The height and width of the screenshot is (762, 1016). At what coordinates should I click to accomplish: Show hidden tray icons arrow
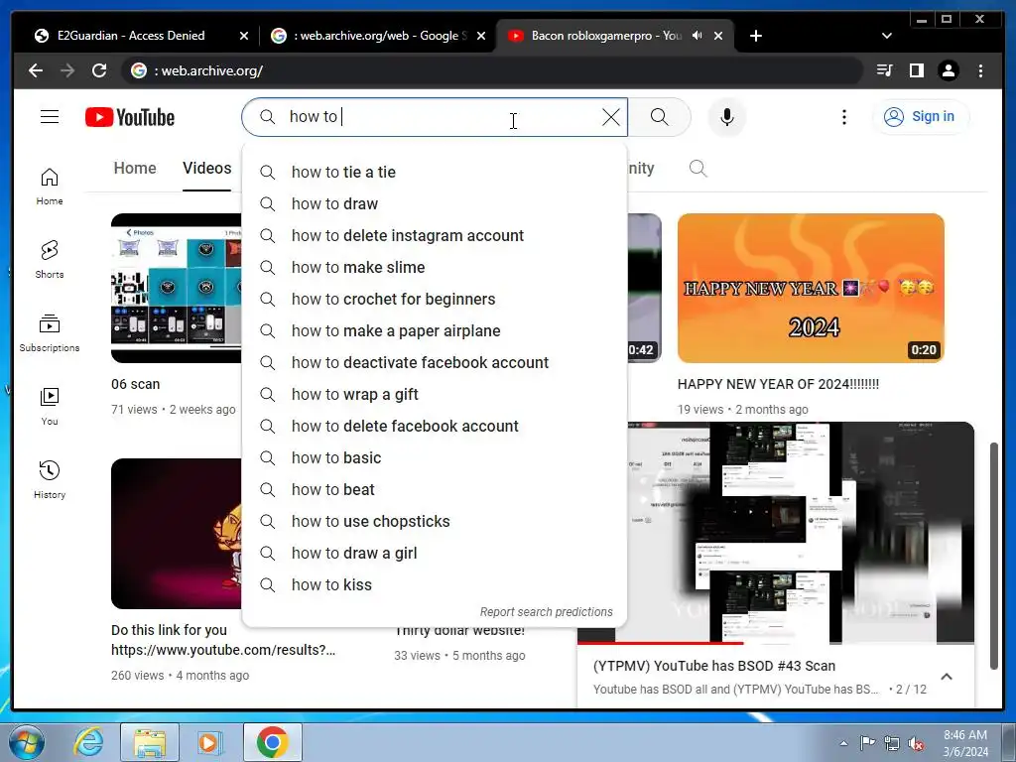click(x=843, y=743)
